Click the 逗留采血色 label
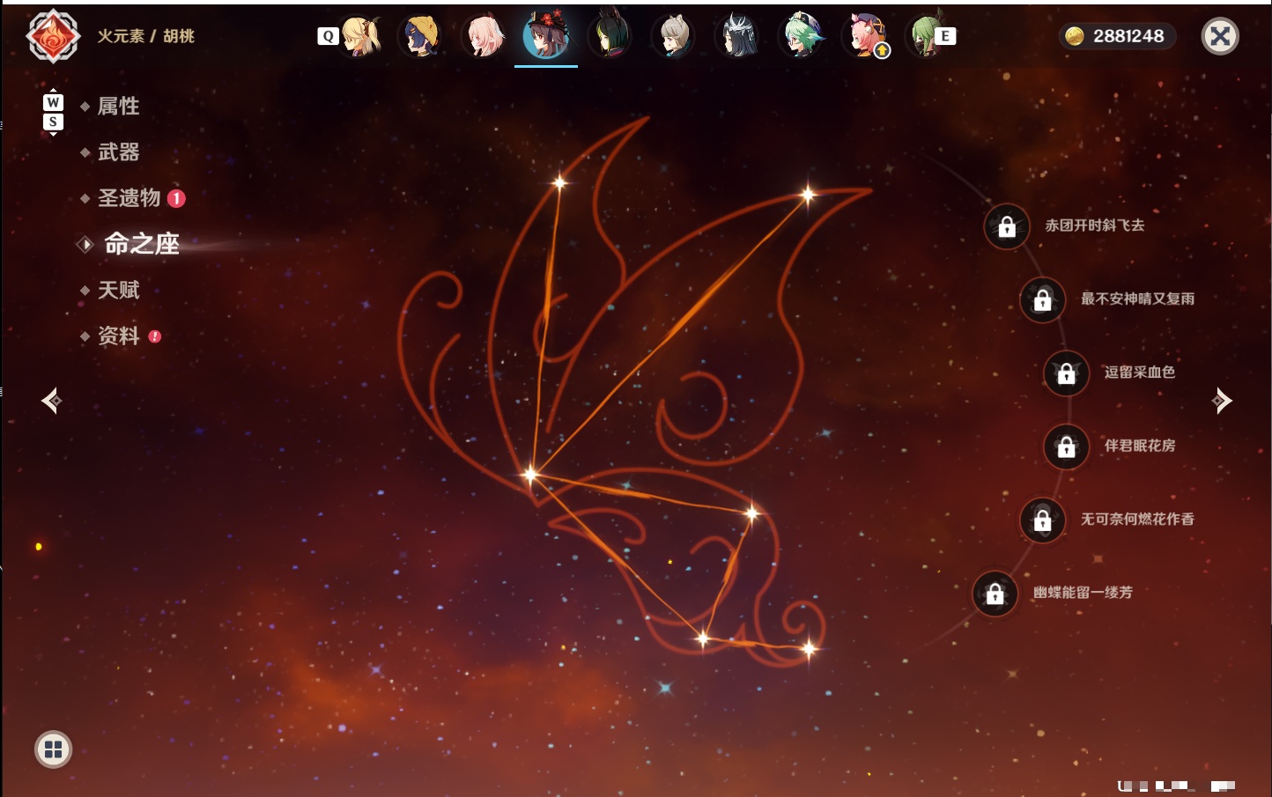The height and width of the screenshot is (797, 1272). (x=1140, y=372)
